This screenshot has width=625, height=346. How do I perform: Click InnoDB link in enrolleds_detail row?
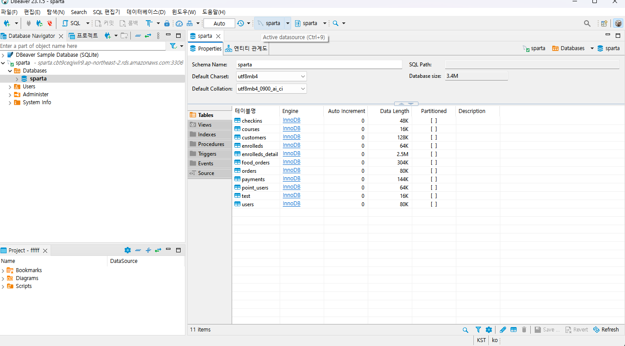pyautogui.click(x=292, y=154)
